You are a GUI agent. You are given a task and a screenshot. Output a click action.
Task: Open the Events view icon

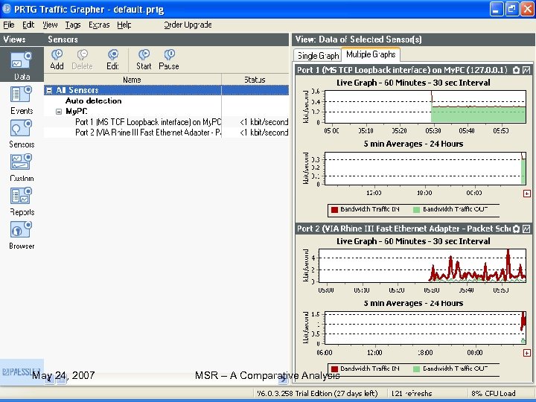[x=21, y=95]
